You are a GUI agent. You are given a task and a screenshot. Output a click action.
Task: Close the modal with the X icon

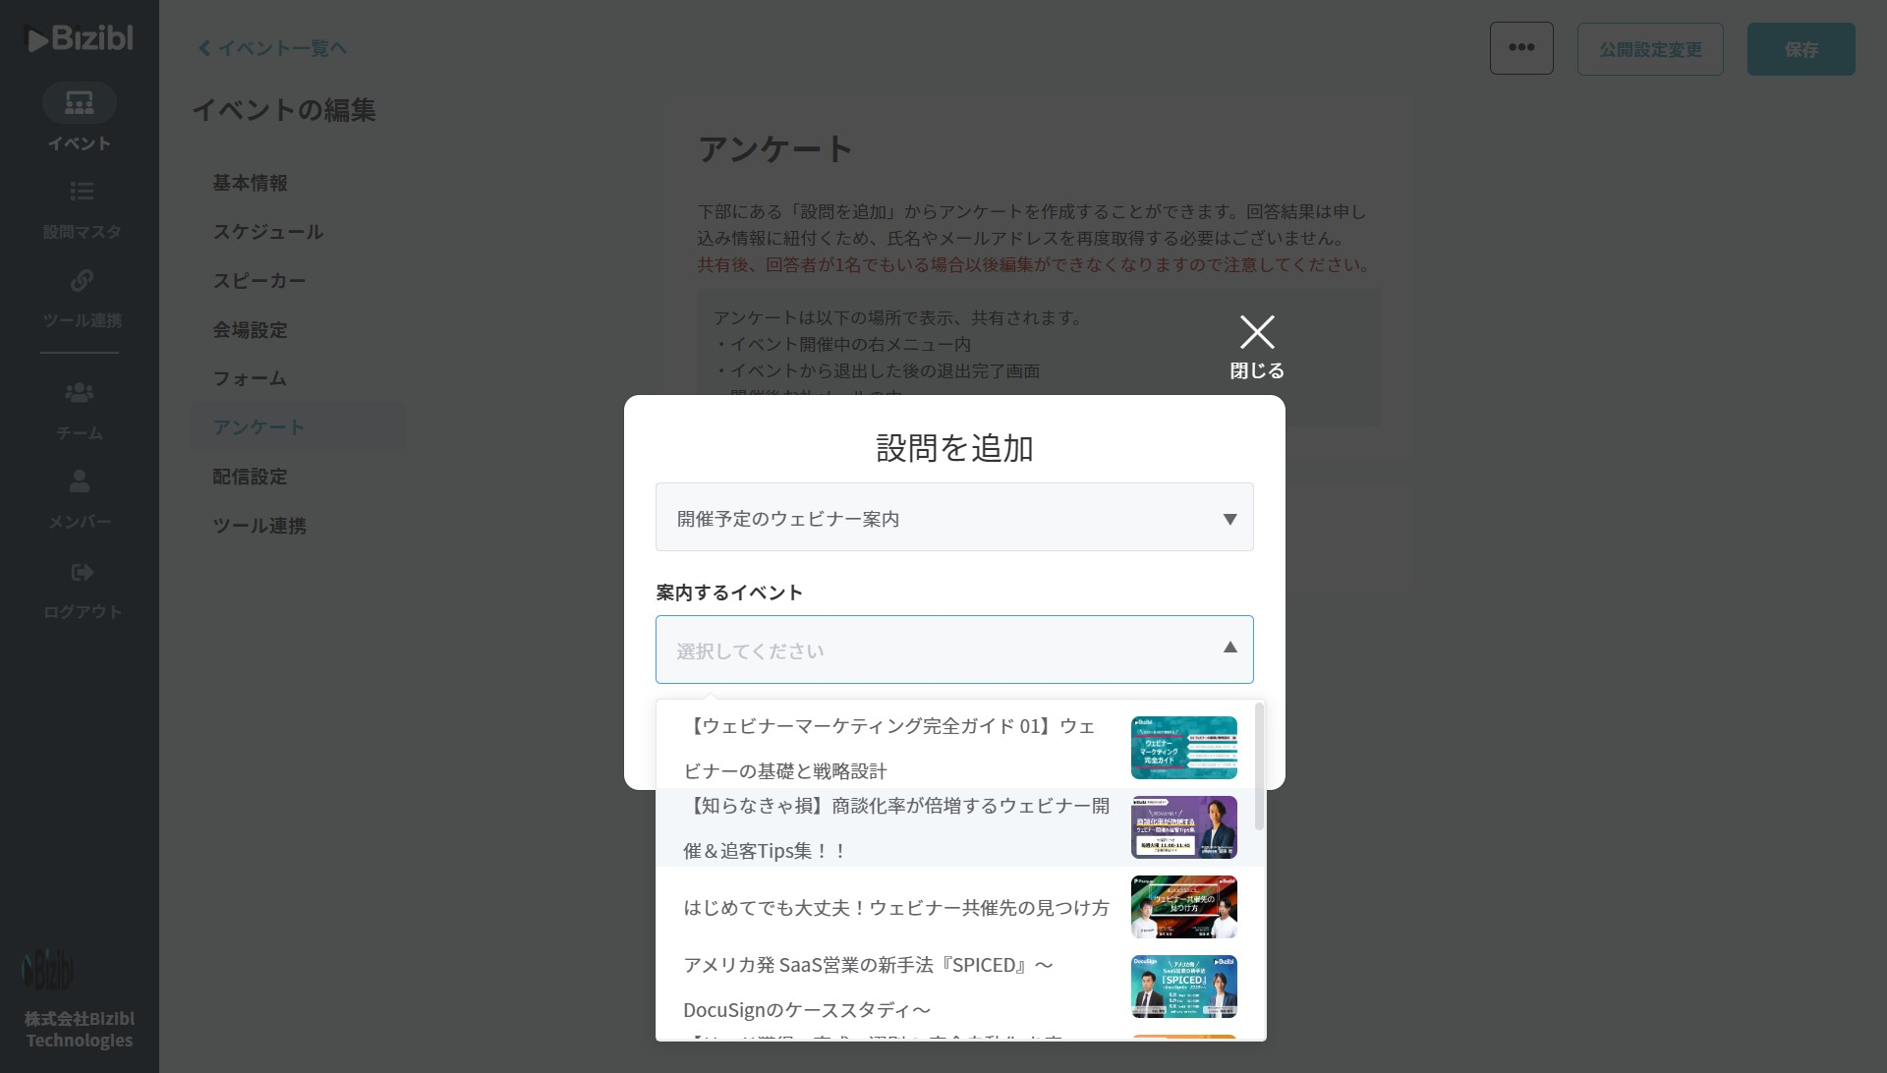click(x=1256, y=333)
